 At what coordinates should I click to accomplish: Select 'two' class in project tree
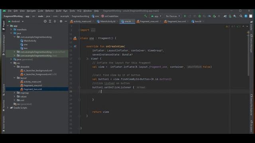point(25,48)
